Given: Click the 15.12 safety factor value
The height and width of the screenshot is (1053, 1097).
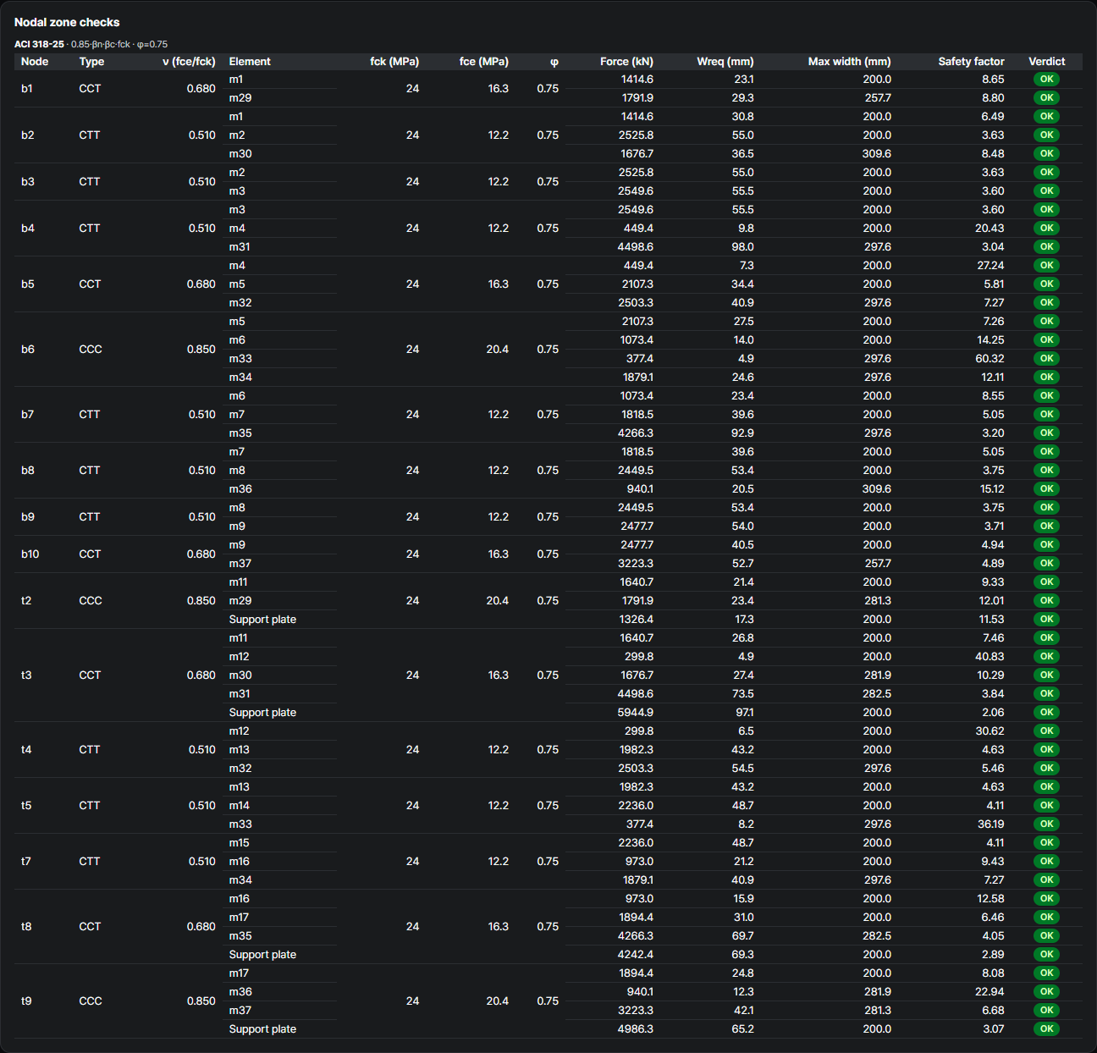Looking at the screenshot, I should tap(992, 488).
